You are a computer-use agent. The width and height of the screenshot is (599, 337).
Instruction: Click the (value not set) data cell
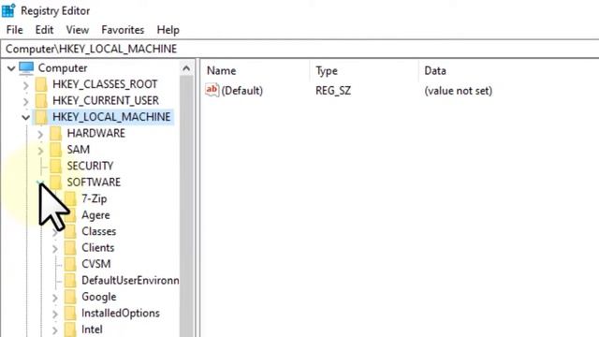click(458, 91)
